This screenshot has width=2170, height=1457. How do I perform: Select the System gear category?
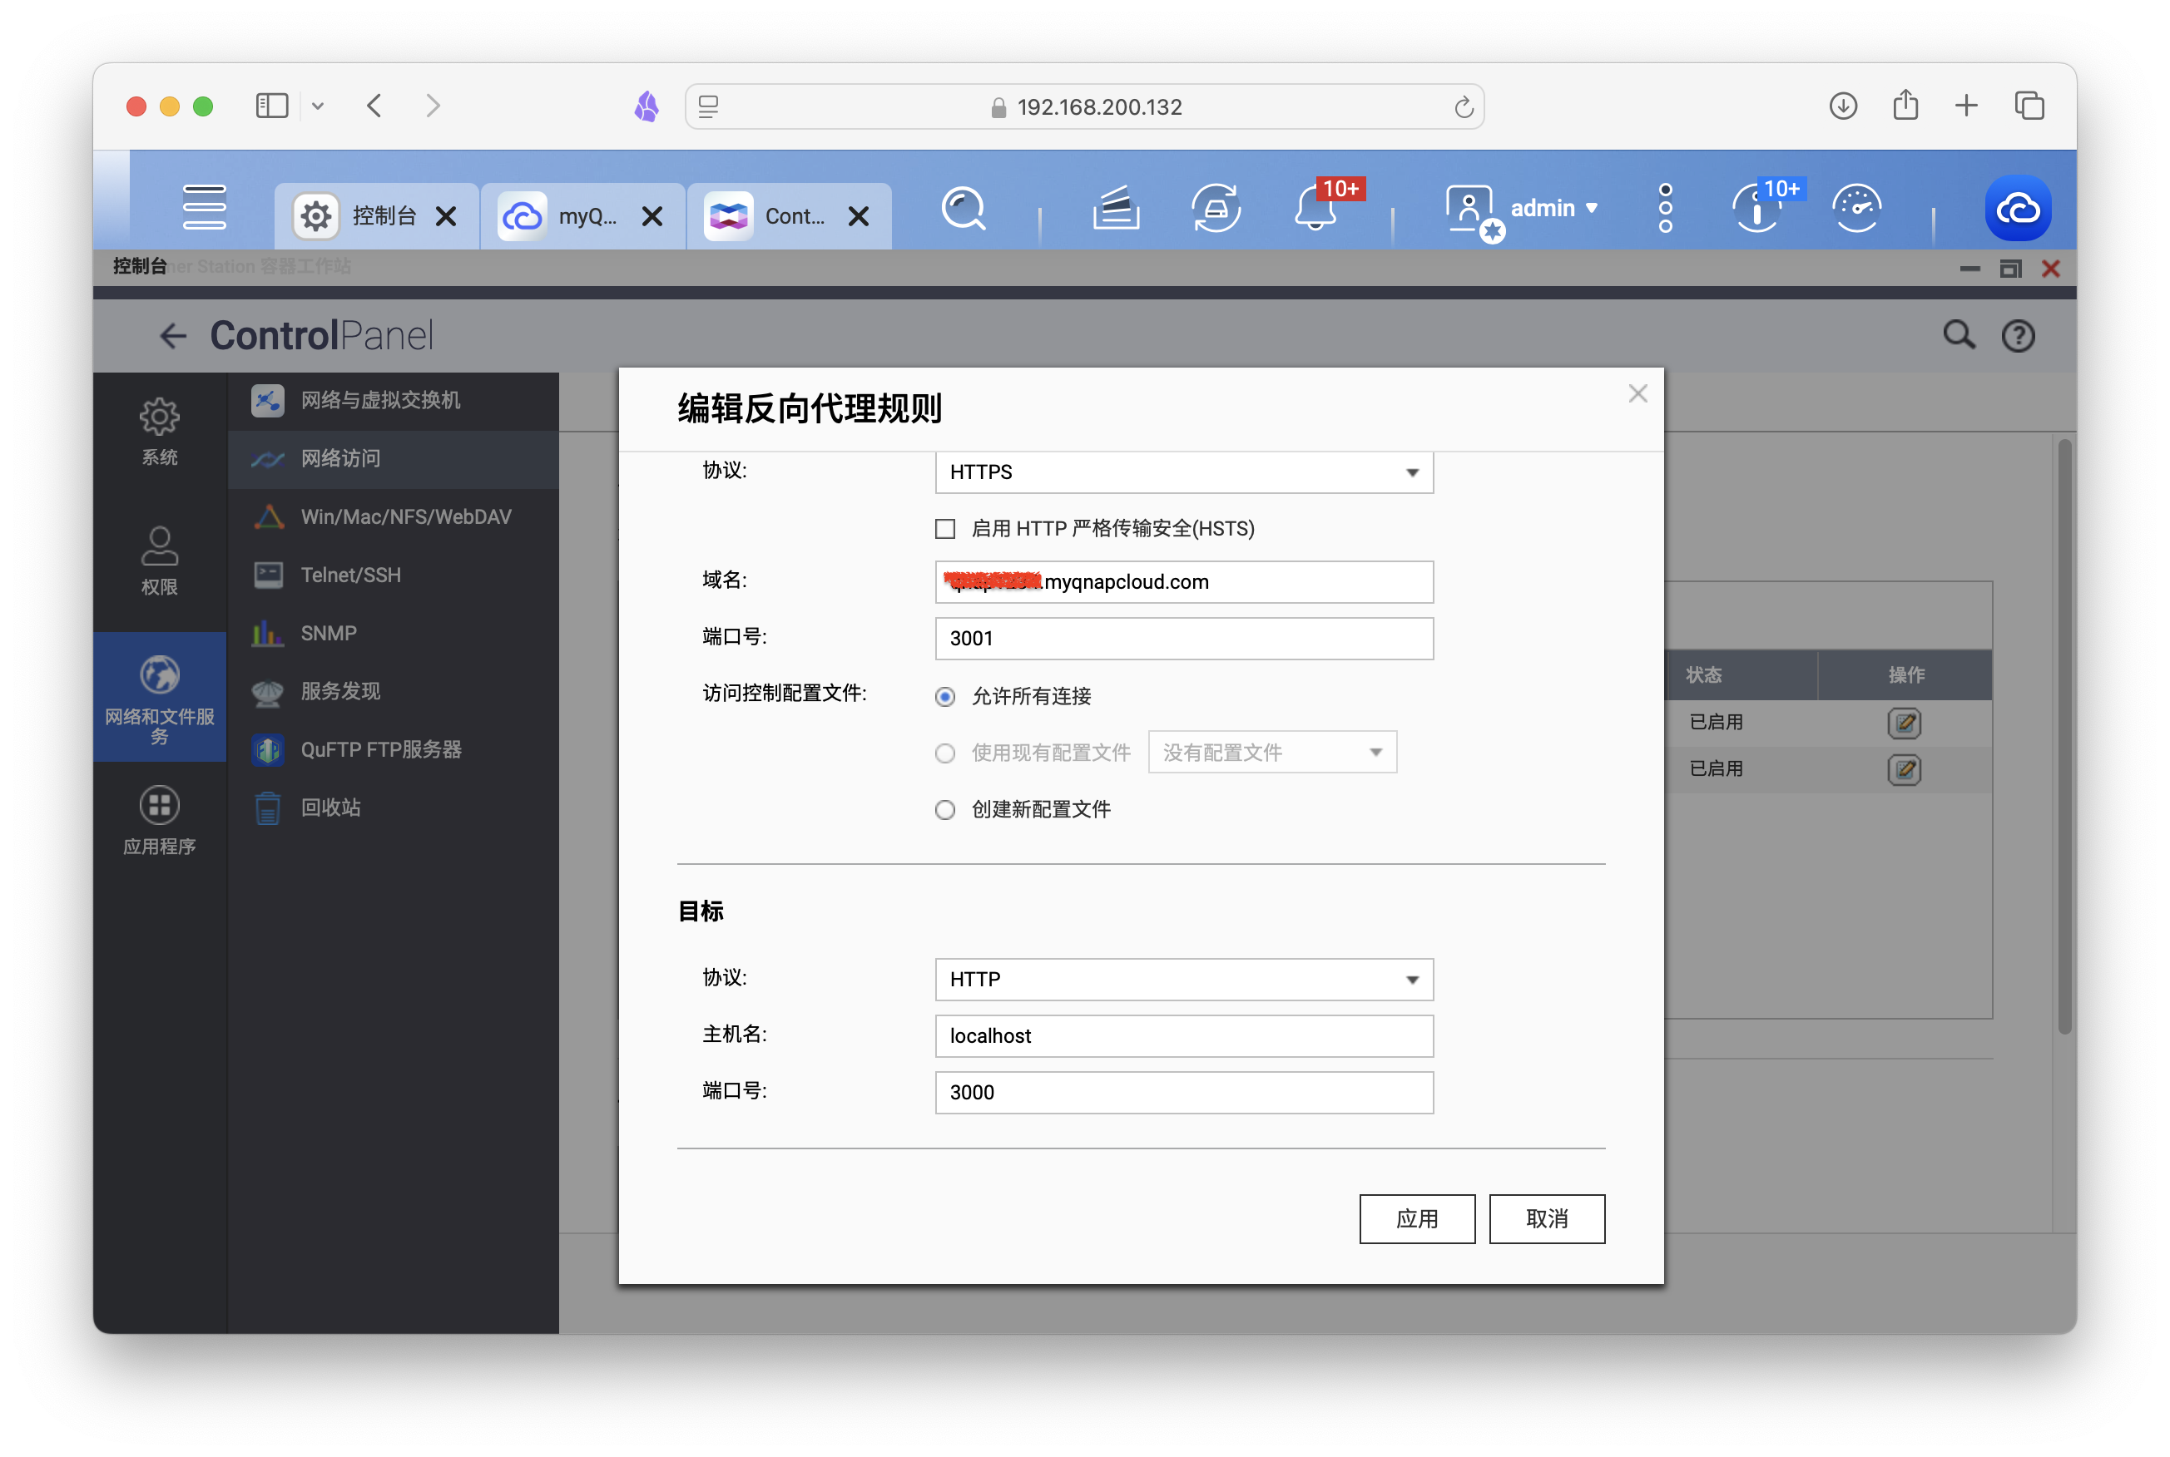pyautogui.click(x=159, y=431)
